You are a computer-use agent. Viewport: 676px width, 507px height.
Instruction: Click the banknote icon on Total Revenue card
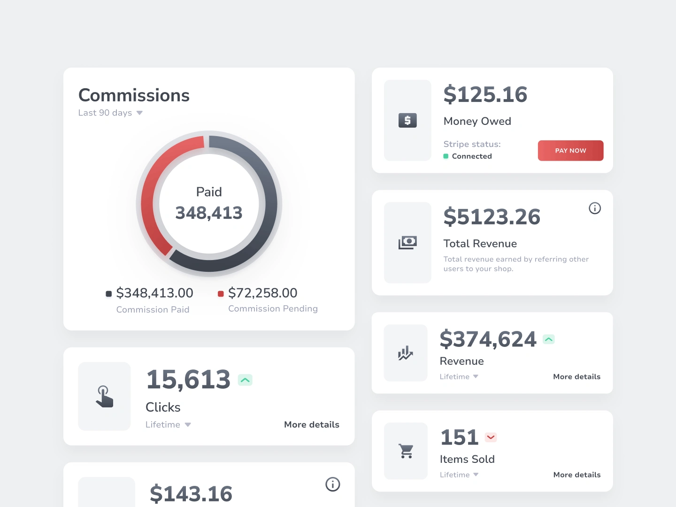[x=407, y=243]
